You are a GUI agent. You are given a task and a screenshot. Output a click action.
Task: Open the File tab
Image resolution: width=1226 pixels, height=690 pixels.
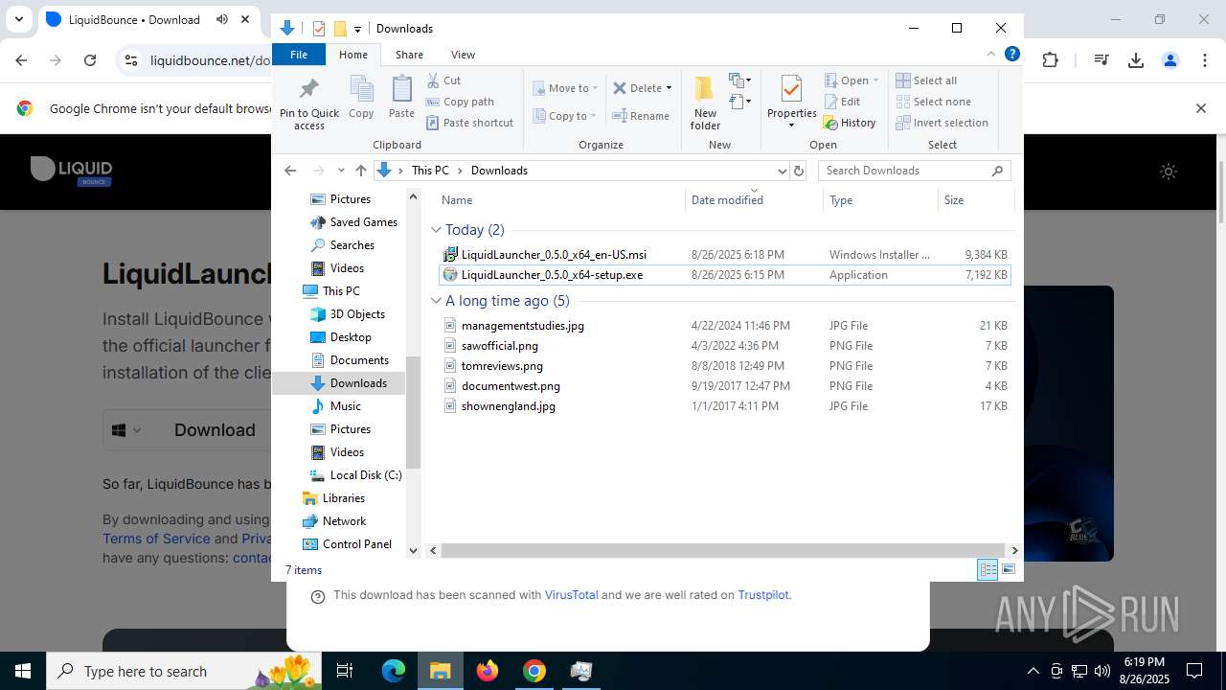299,55
